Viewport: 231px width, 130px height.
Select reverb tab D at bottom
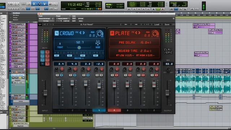coord(154,110)
